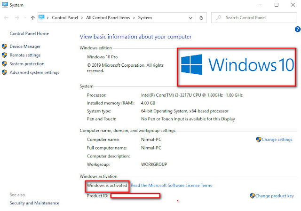Image resolution: width=301 pixels, height=211 pixels.
Task: Click 'Windows is activated' status text
Action: tap(107, 185)
